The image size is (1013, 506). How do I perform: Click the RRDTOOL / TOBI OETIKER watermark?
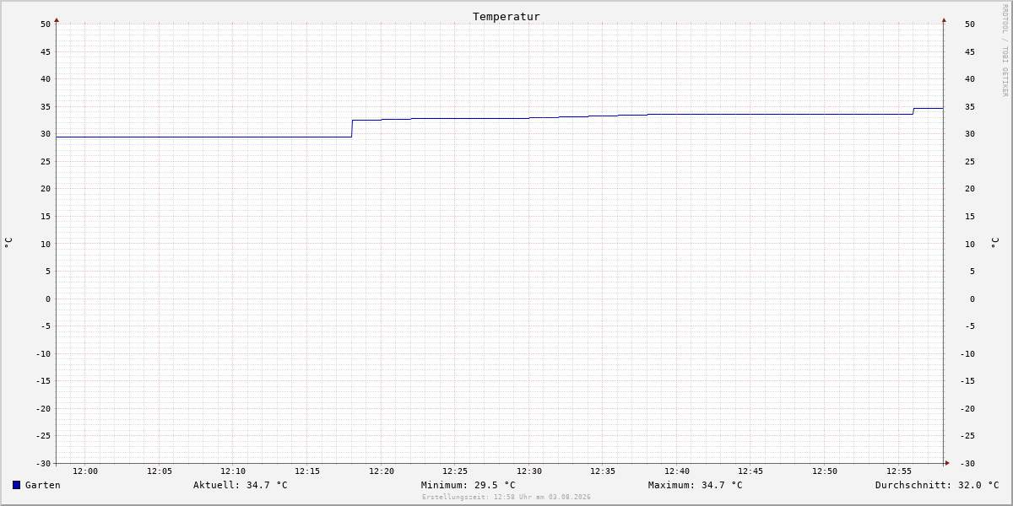[1005, 50]
